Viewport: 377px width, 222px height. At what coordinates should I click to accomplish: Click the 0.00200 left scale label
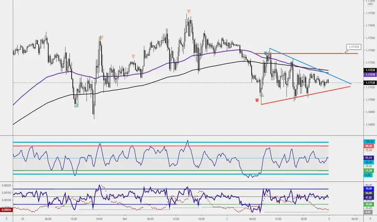[x=6, y=186]
